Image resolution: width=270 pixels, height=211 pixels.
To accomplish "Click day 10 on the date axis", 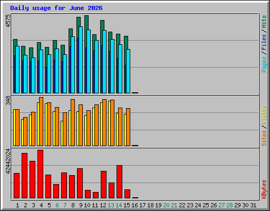I will pyautogui.click(x=87, y=205).
